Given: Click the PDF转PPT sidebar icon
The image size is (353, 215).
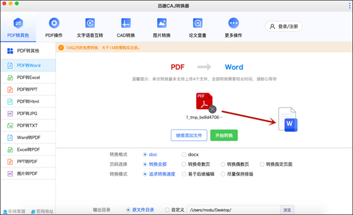Looking at the screenshot, I should coord(10,89).
